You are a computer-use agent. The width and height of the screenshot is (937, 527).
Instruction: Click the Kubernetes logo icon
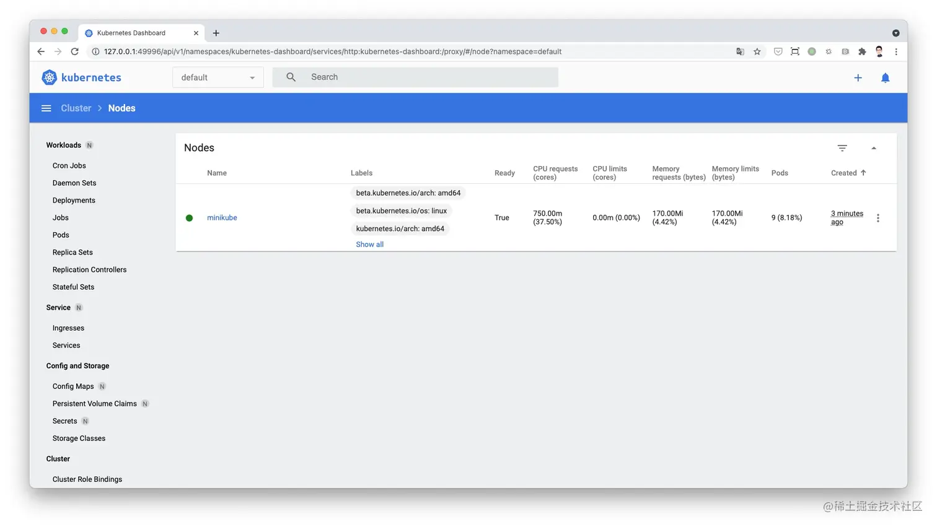pos(50,77)
